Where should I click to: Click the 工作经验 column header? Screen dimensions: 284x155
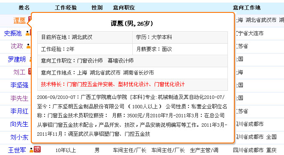click(66, 8)
